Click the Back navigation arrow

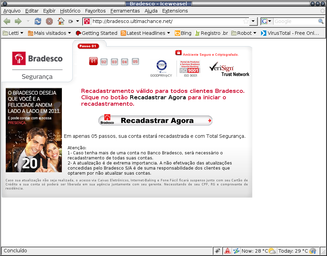[x=7, y=21]
